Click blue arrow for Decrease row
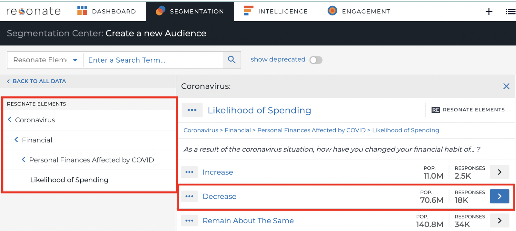The image size is (516, 231). pos(500,196)
